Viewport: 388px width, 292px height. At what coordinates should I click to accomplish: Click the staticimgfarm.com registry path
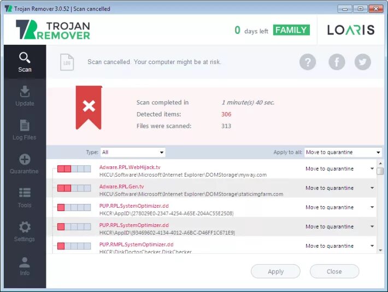pyautogui.click(x=191, y=194)
